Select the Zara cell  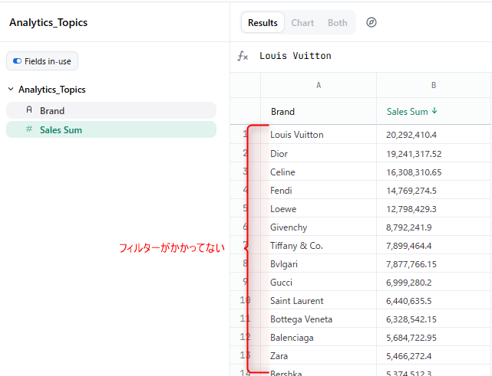pos(319,356)
